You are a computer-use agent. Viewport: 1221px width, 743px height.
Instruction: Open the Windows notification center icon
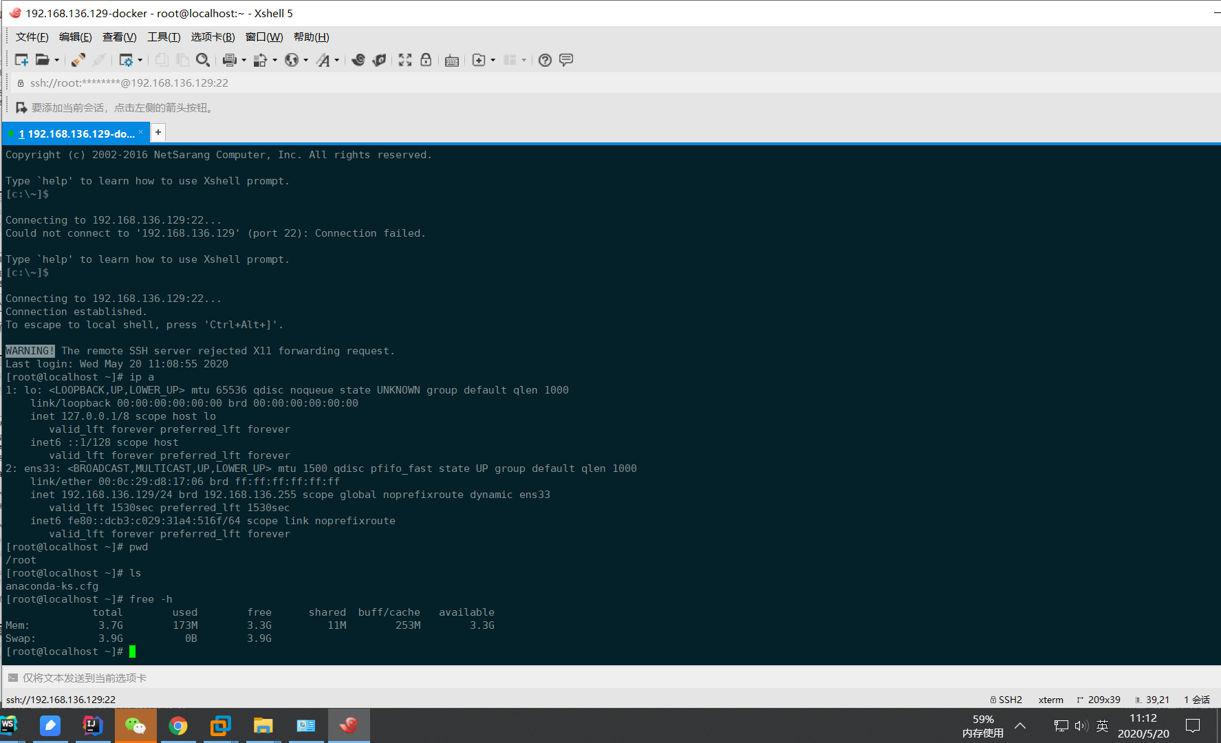pyautogui.click(x=1193, y=726)
